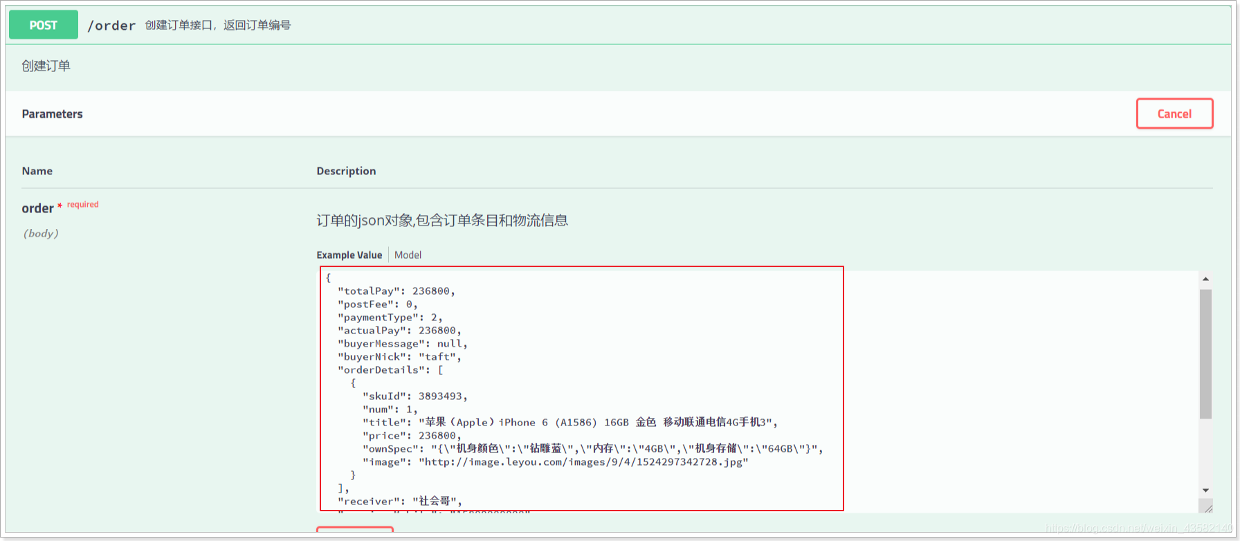
Task: Click the "ownSpec" JSON line
Action: pos(593,449)
